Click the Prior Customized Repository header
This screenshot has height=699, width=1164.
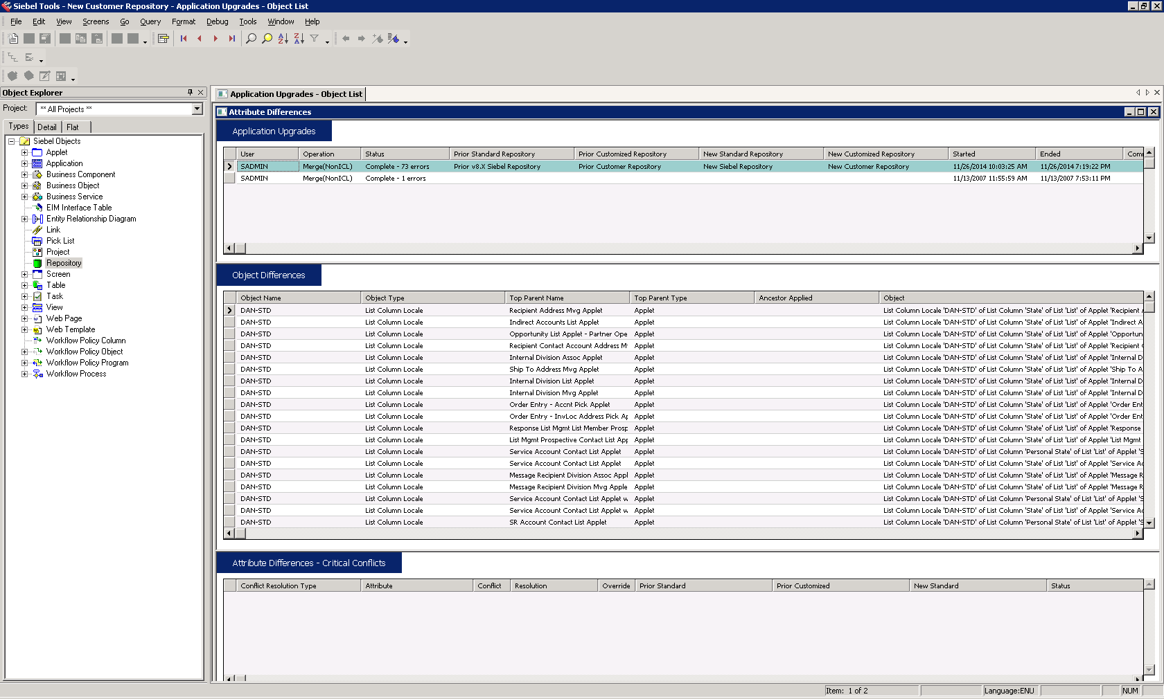tap(637, 154)
